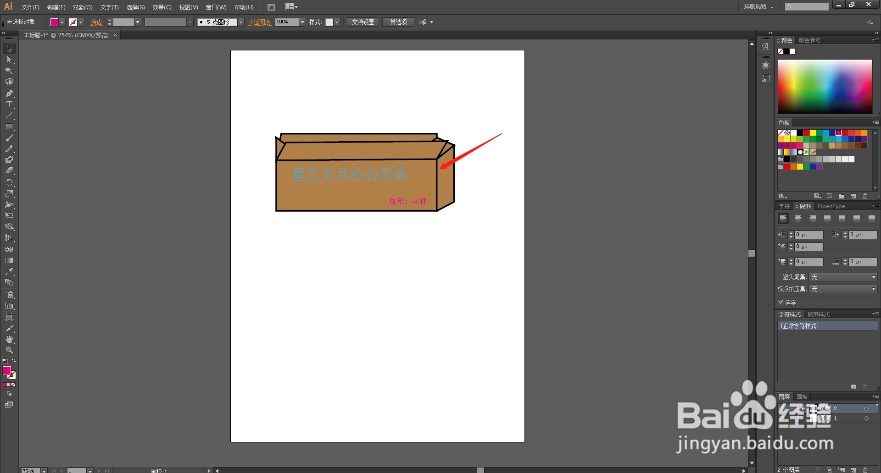
Task: Select the Eyedropper tool
Action: point(9,271)
